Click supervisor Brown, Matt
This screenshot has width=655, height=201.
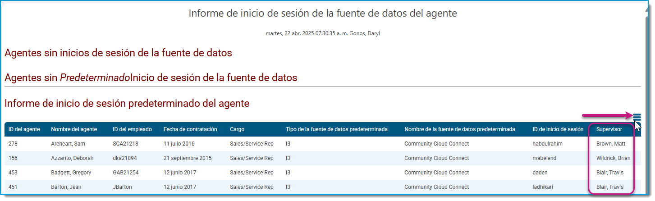tap(610, 144)
